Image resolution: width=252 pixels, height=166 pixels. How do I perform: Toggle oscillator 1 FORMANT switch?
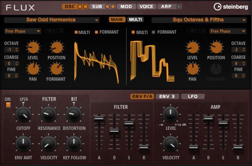click(x=96, y=32)
